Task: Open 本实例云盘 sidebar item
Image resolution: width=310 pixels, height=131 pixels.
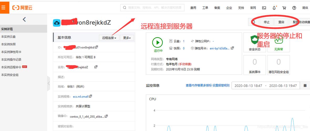Action: click(24, 36)
